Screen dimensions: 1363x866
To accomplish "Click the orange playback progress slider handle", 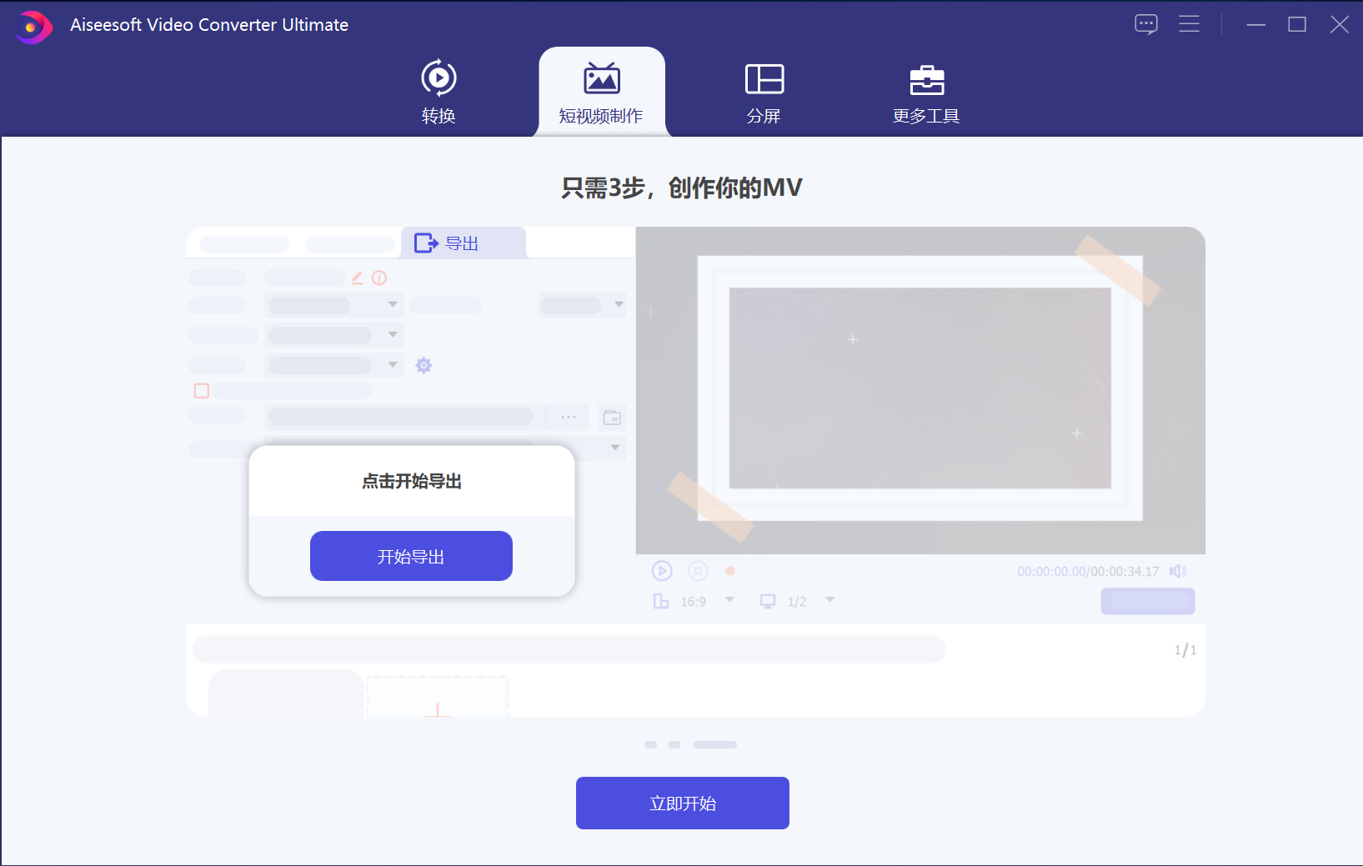I will point(730,571).
